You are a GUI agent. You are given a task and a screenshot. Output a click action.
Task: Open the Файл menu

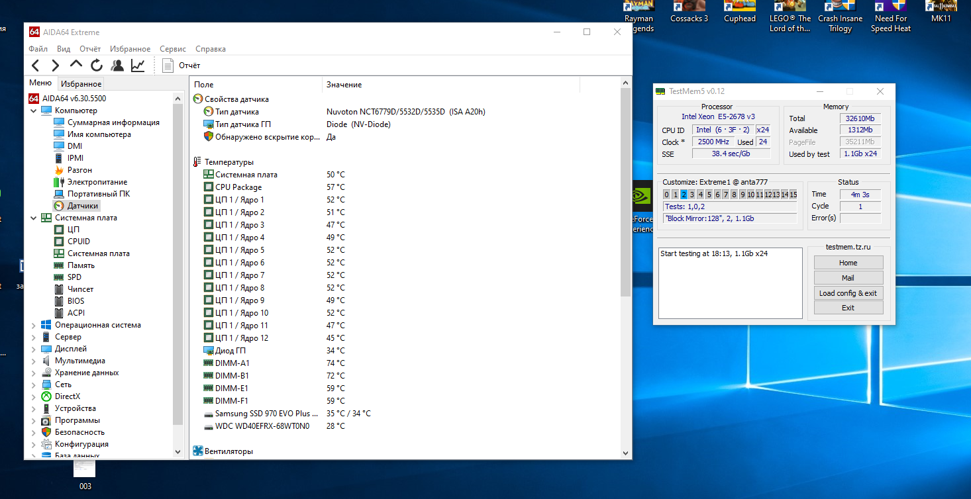[38, 49]
